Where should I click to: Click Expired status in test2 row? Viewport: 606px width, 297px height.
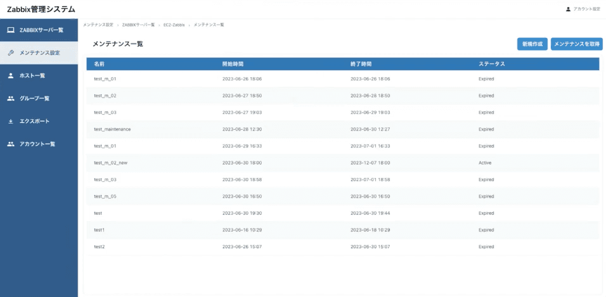[x=486, y=247]
